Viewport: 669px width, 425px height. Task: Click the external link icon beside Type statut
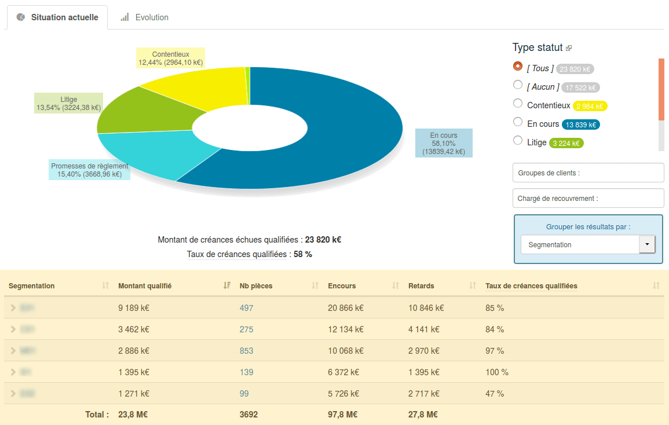(569, 49)
